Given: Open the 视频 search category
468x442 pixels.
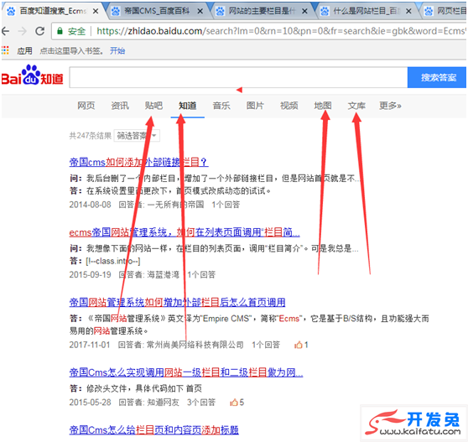Looking at the screenshot, I should click(289, 106).
